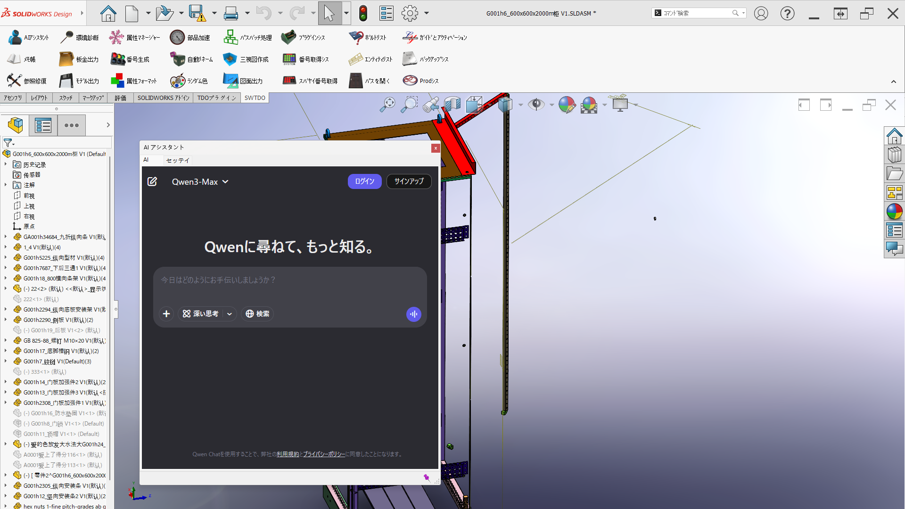Open the 板金出力 tool
Viewport: 905px width, 509px height.
(x=66, y=59)
